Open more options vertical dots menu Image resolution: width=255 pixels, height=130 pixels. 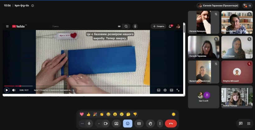[160, 123]
